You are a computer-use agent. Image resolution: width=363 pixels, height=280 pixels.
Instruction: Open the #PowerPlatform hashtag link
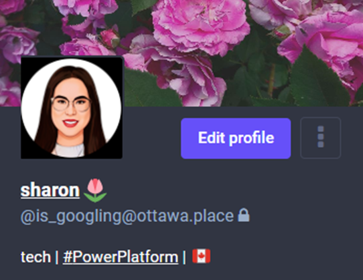(x=121, y=257)
